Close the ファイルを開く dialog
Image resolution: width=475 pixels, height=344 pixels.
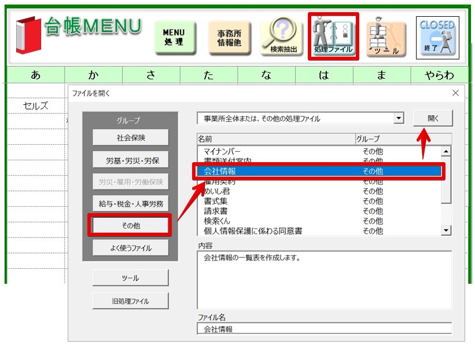(x=455, y=93)
